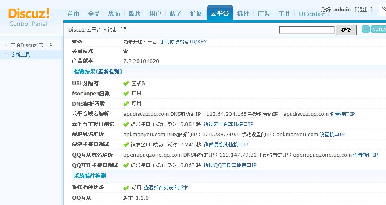Click the 搜索 search button
Image resolution: width=386 pixels, height=205 pixels.
click(346, 30)
